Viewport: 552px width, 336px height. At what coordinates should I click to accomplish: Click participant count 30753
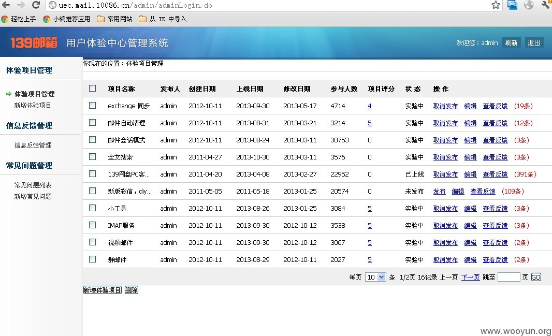[x=340, y=140]
